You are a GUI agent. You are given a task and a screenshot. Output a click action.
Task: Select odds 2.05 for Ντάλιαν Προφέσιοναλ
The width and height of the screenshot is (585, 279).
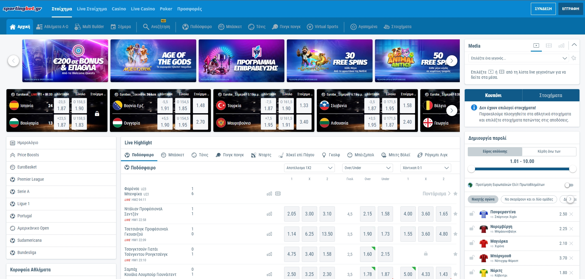(292, 214)
